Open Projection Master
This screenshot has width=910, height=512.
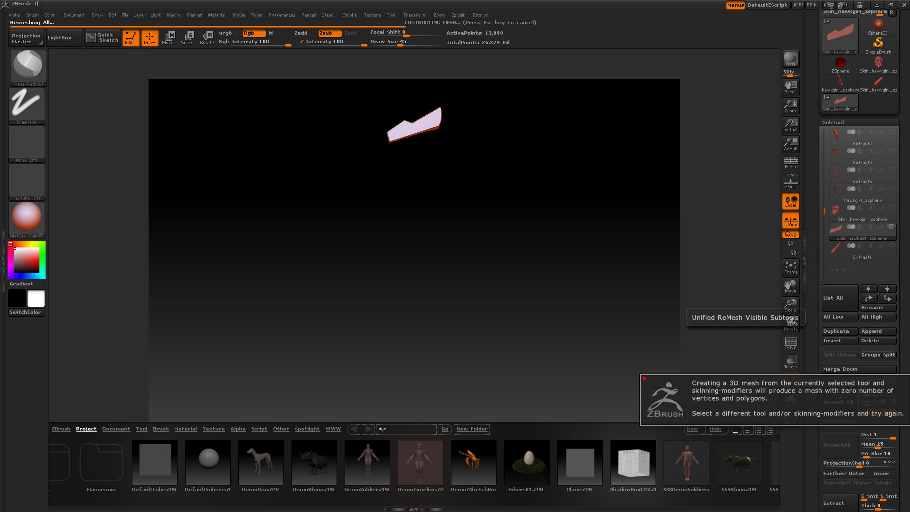pos(27,38)
